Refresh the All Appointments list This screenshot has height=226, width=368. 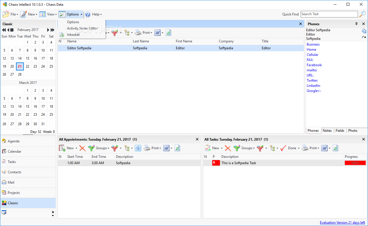click(178, 148)
